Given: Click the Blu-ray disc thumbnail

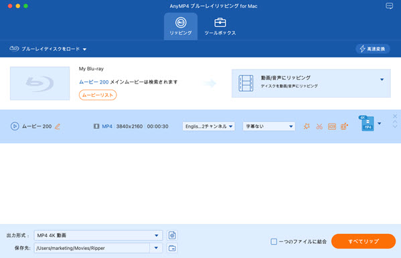Looking at the screenshot, I should pyautogui.click(x=39, y=84).
